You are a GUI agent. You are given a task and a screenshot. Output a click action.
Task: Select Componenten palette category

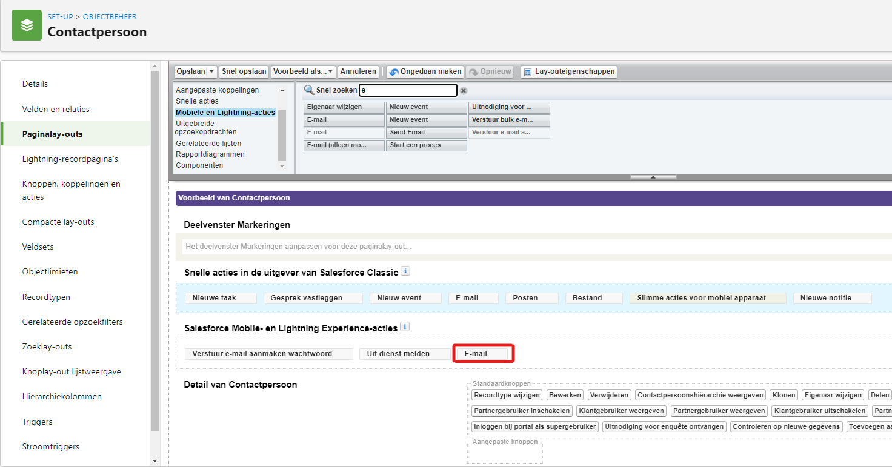[199, 165]
